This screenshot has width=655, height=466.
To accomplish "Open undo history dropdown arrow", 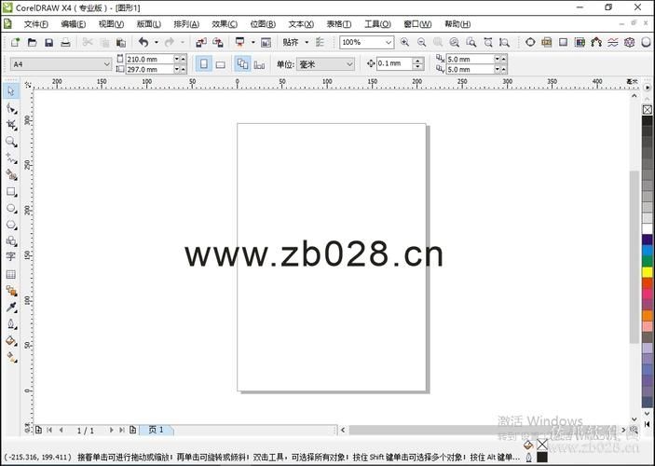I will tap(157, 42).
